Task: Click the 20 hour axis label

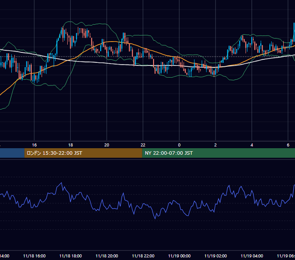Action: point(107,145)
